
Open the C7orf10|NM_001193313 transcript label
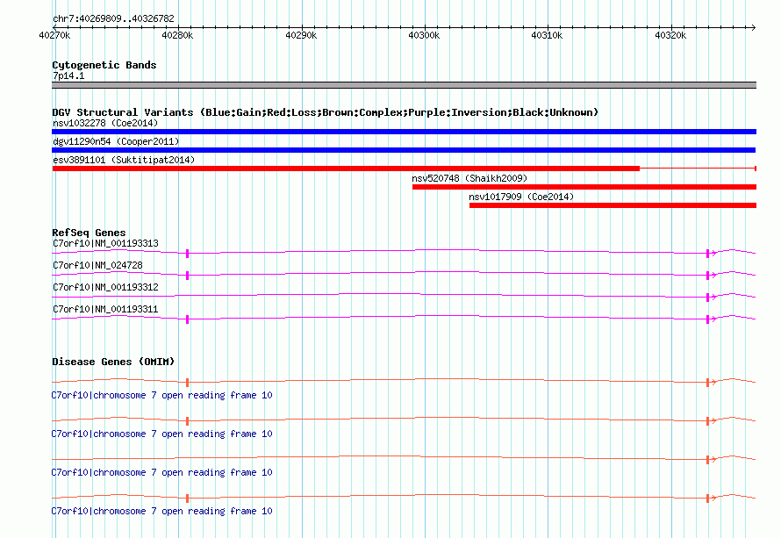coord(105,244)
